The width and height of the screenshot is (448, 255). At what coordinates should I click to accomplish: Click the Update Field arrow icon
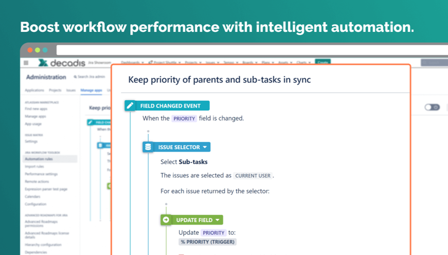(166, 220)
